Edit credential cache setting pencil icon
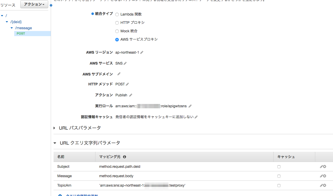The image size is (333, 196). pyautogui.click(x=196, y=117)
